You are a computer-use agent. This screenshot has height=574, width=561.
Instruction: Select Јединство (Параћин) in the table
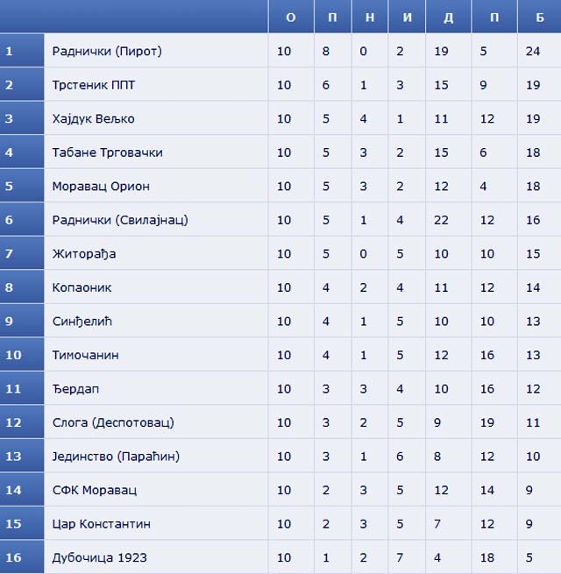116,457
